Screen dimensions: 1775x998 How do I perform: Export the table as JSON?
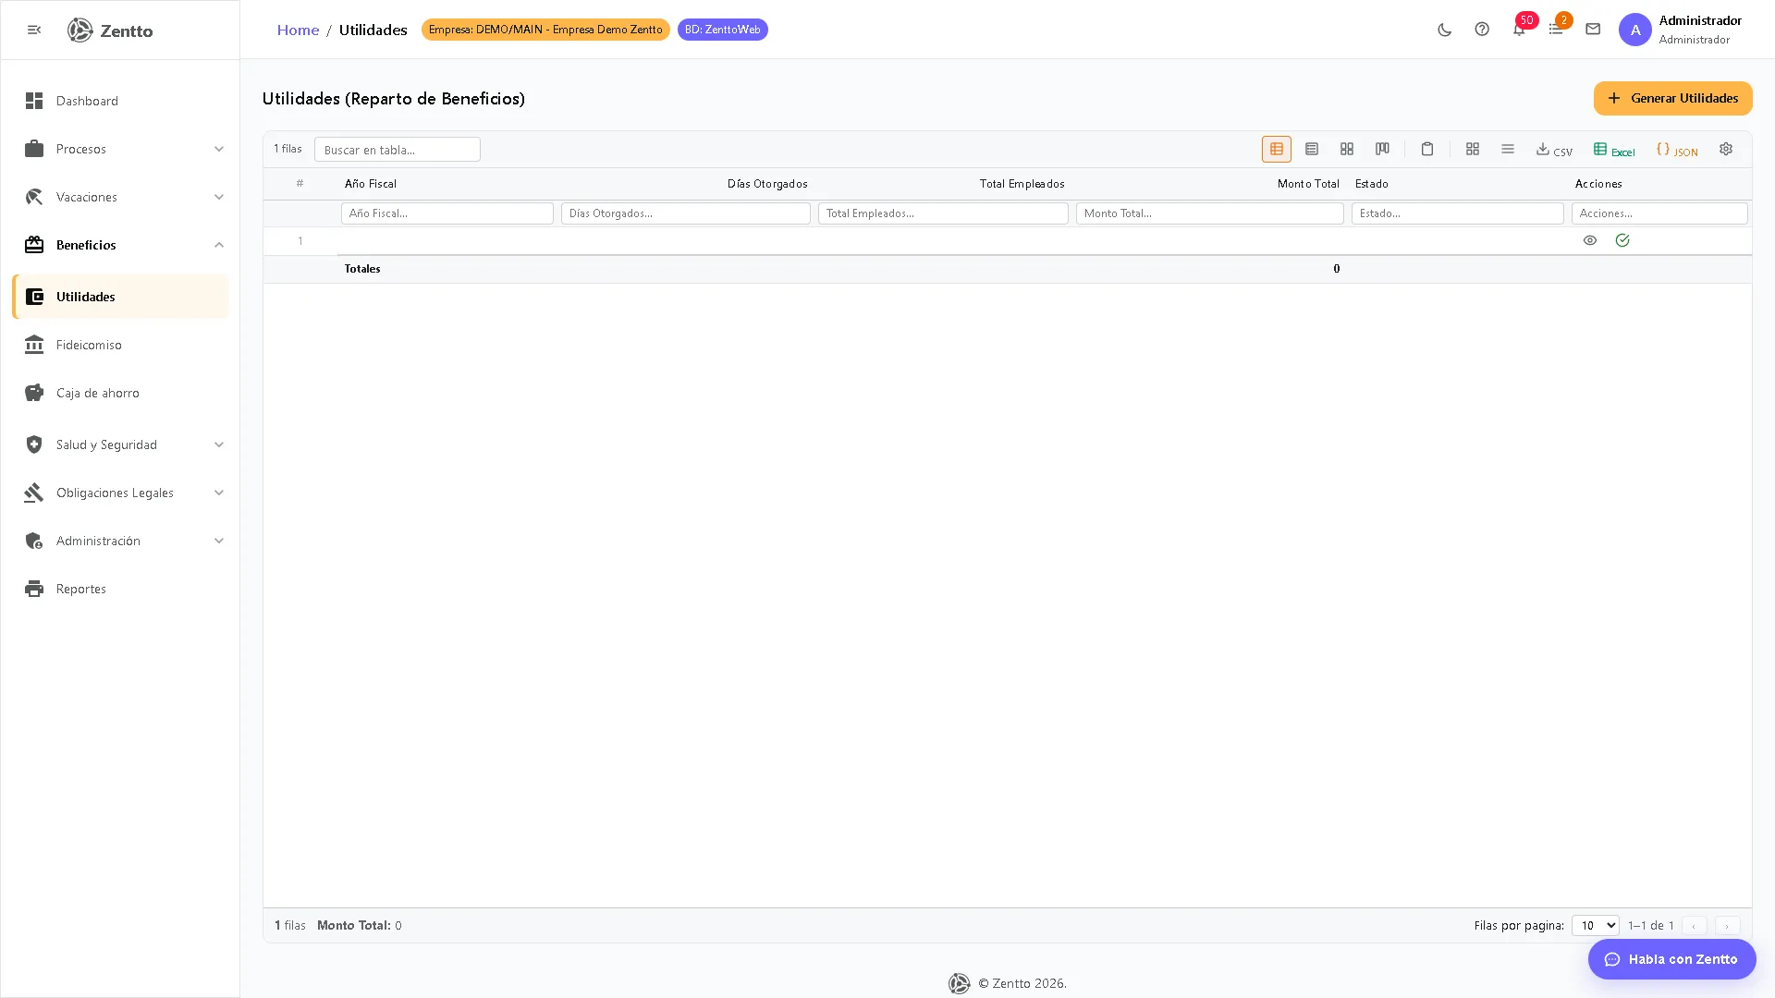(x=1677, y=150)
